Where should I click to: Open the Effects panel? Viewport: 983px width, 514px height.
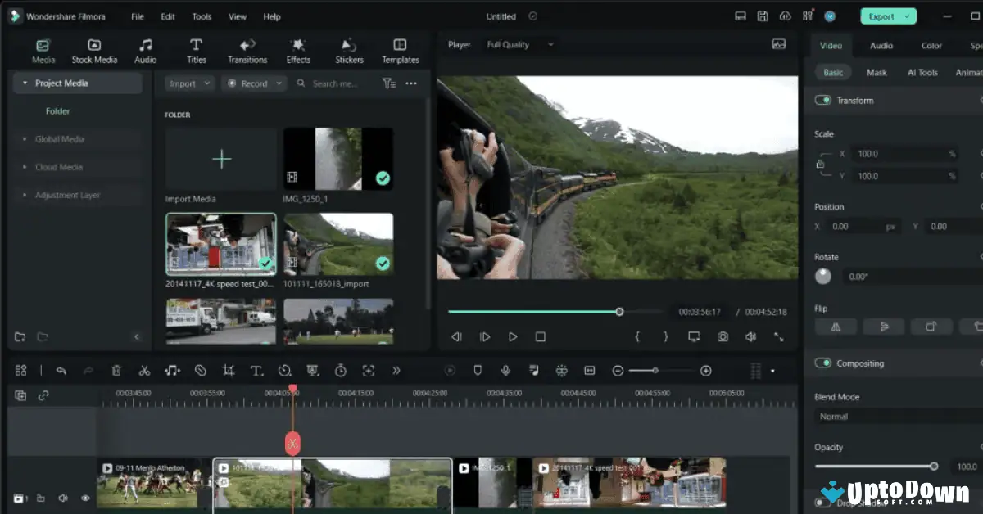click(x=298, y=49)
